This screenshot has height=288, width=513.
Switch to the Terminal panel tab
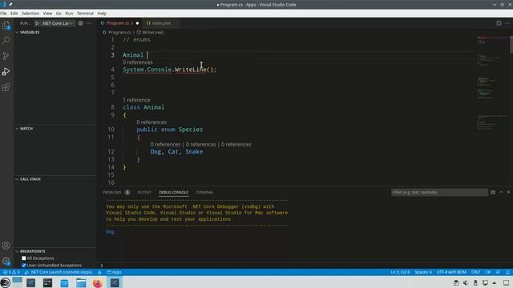204,192
